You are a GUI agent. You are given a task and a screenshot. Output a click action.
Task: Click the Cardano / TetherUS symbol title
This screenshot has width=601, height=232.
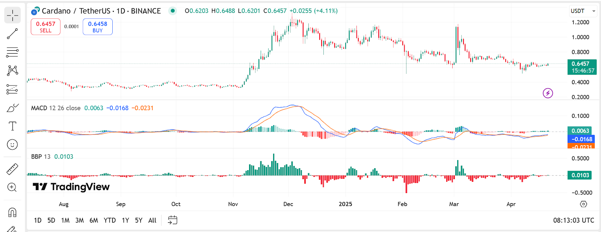pos(101,11)
